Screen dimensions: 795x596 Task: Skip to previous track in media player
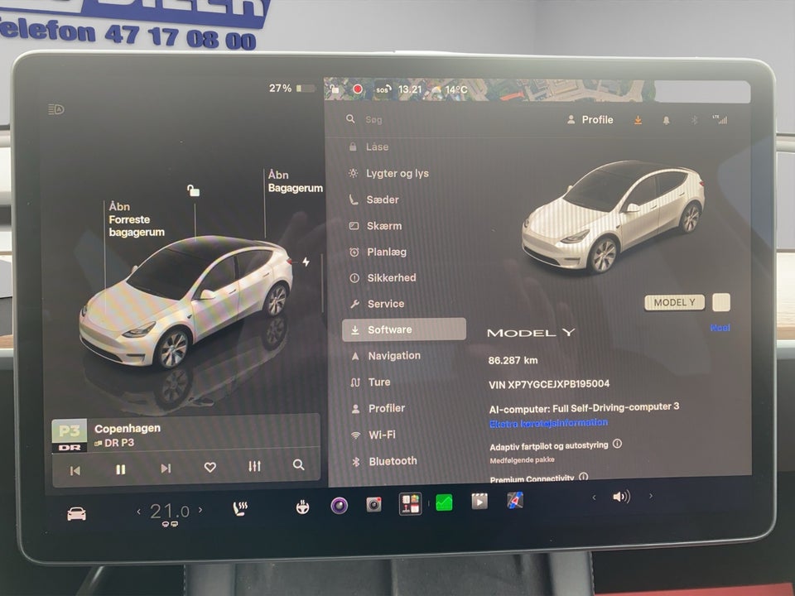click(x=75, y=471)
